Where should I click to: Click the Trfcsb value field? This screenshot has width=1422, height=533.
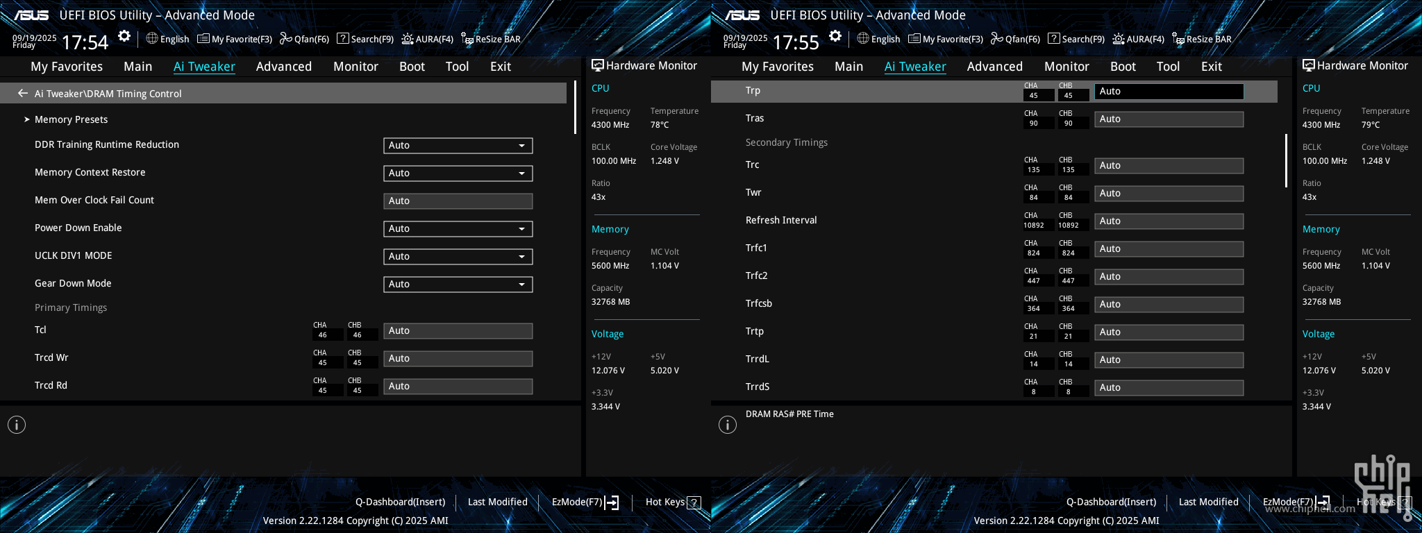click(x=1169, y=305)
